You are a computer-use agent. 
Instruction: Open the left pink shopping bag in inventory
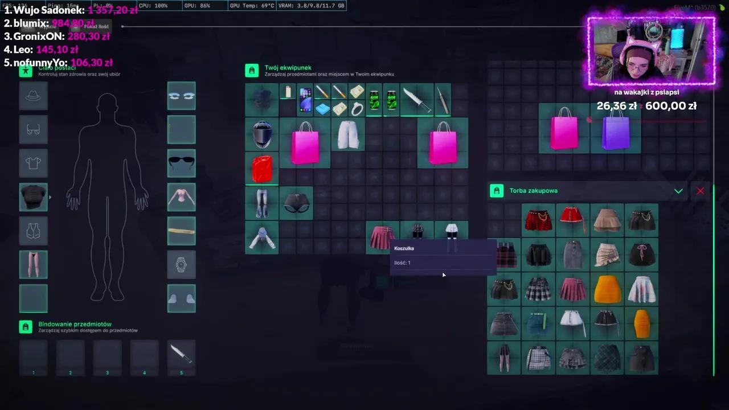(x=305, y=143)
